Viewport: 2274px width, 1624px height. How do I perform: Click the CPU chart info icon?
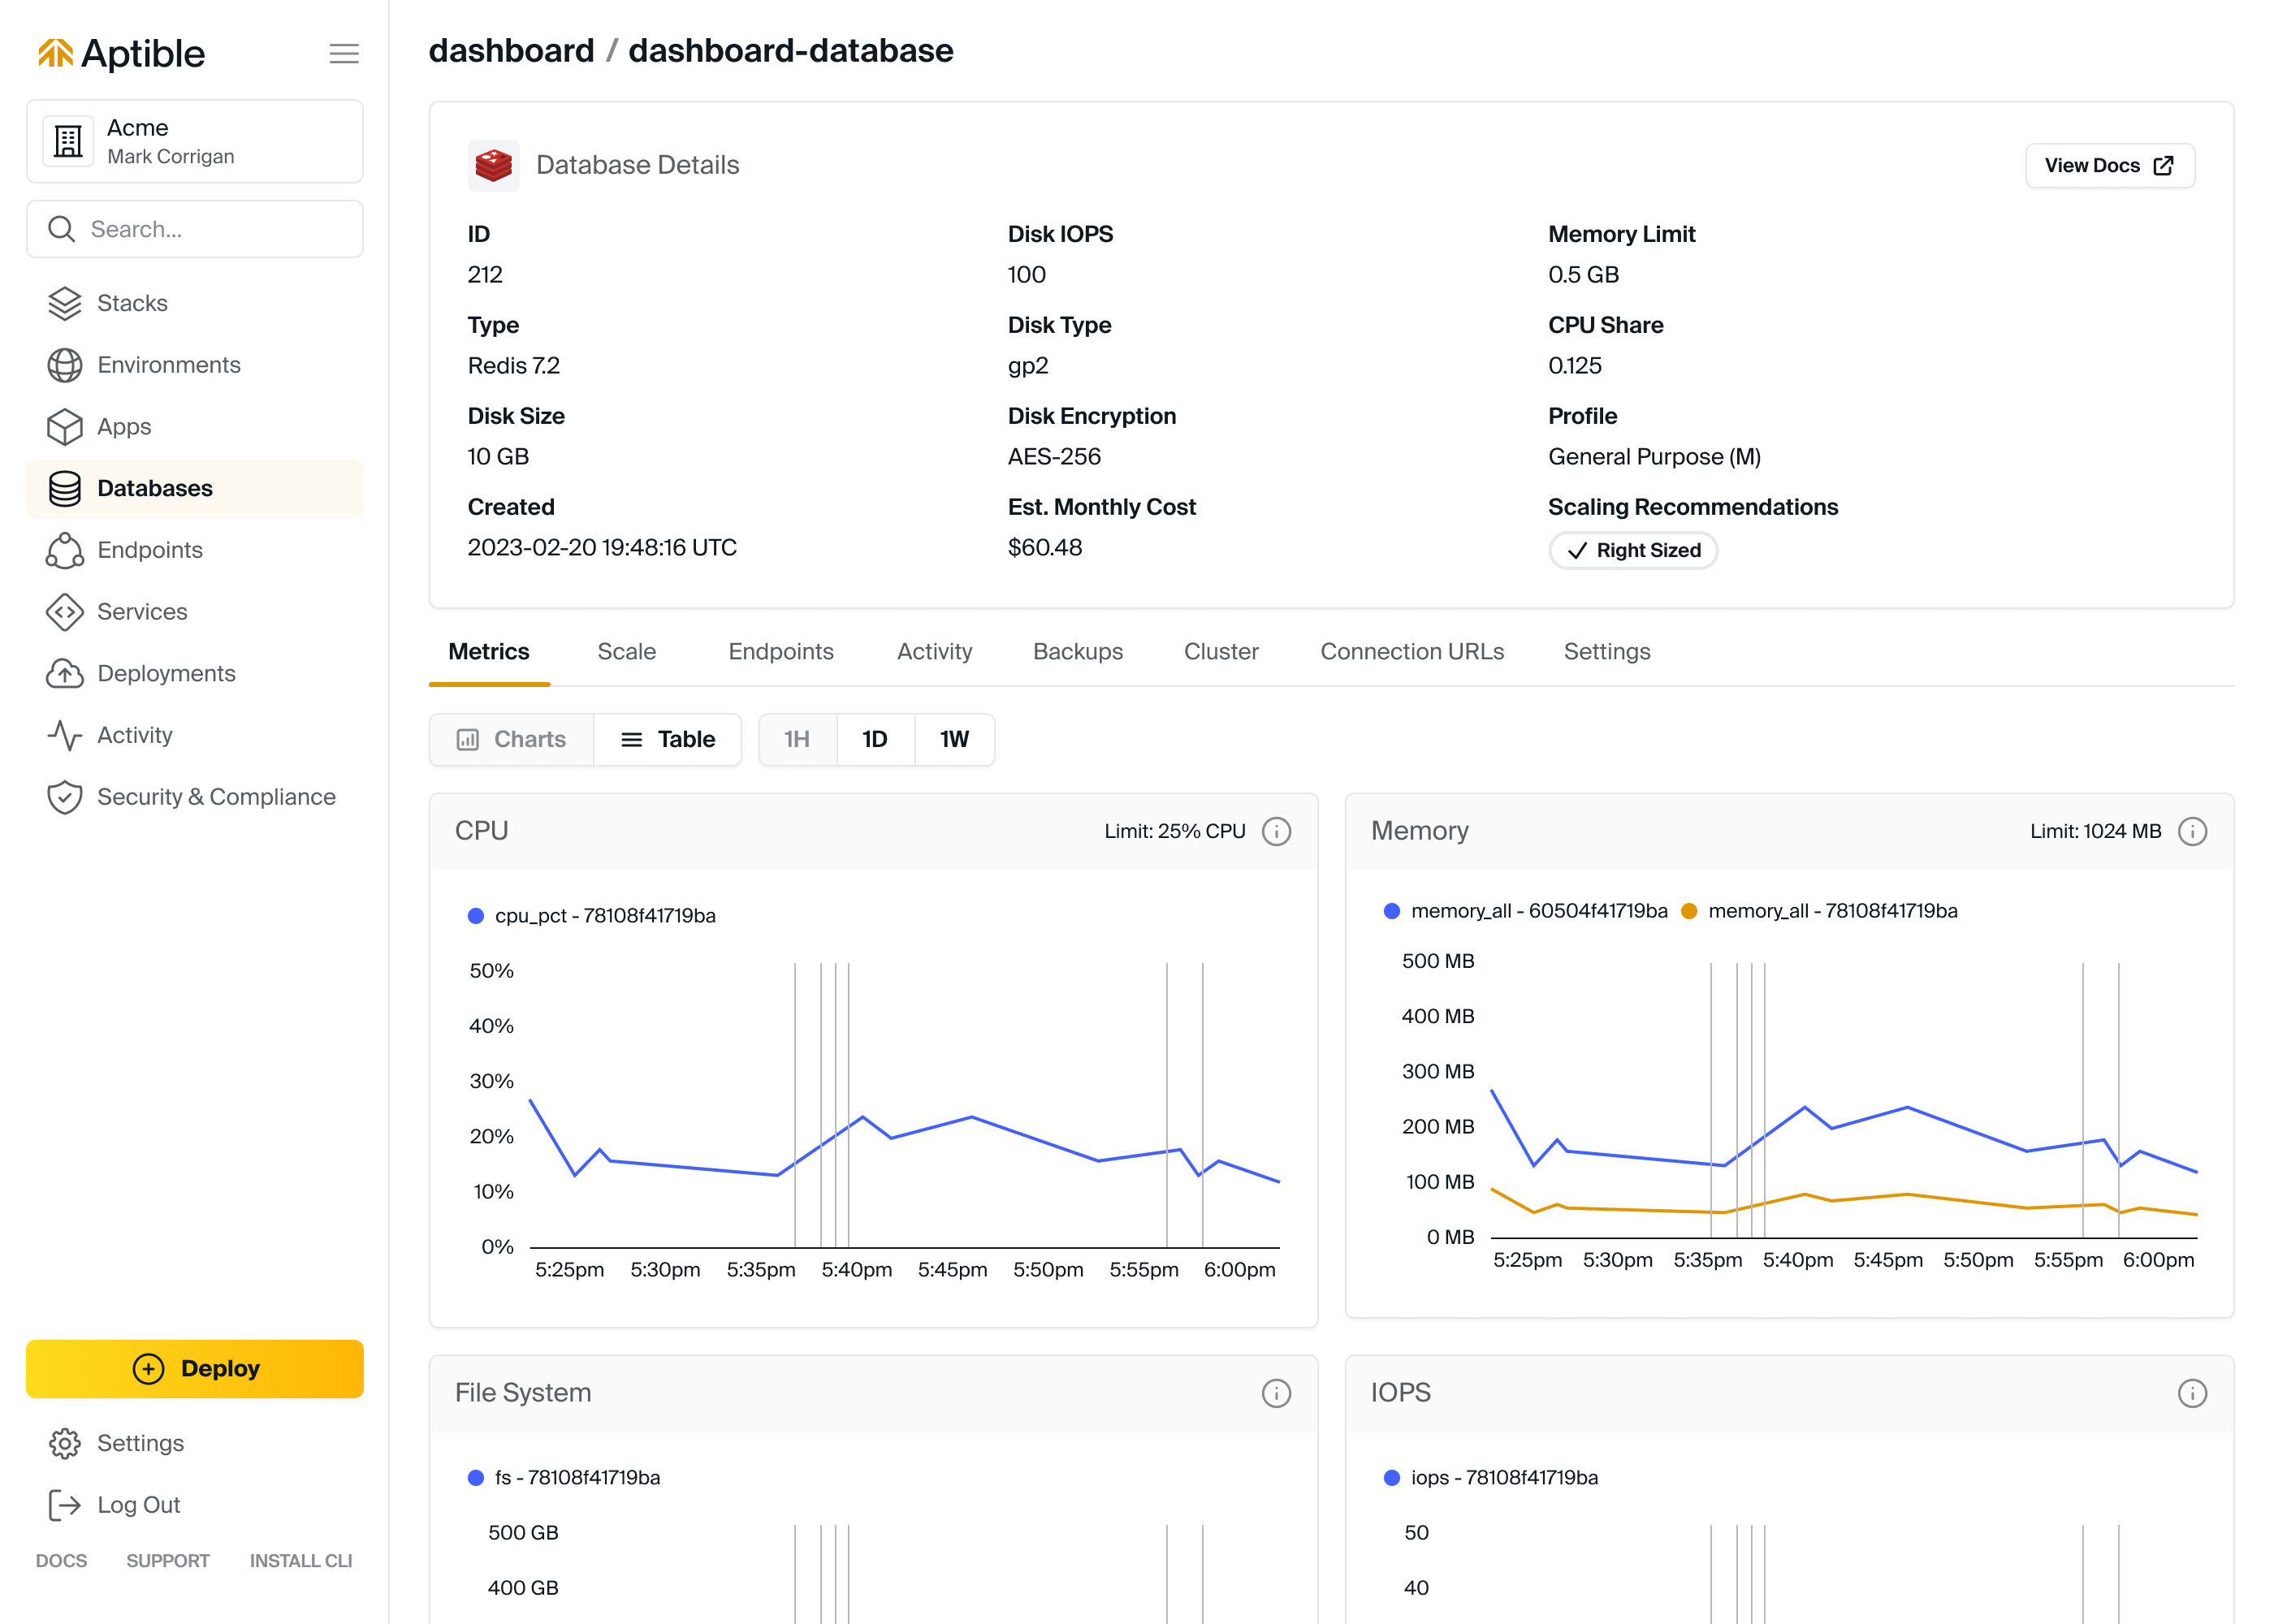coord(1276,831)
